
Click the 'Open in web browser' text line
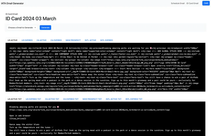pyautogui.click(x=20, y=115)
